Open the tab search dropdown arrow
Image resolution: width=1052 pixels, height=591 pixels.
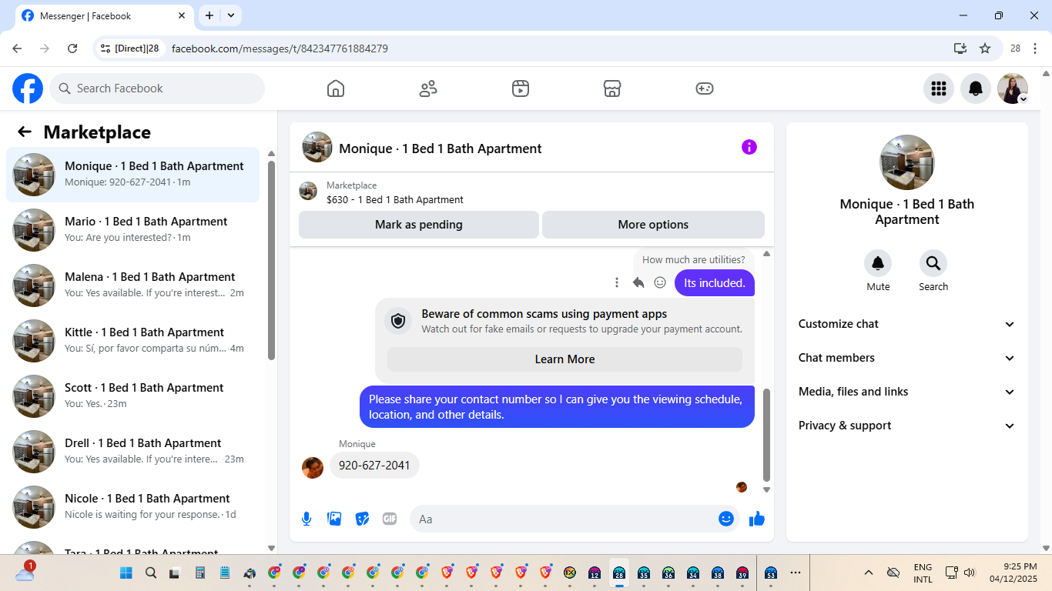pyautogui.click(x=232, y=15)
